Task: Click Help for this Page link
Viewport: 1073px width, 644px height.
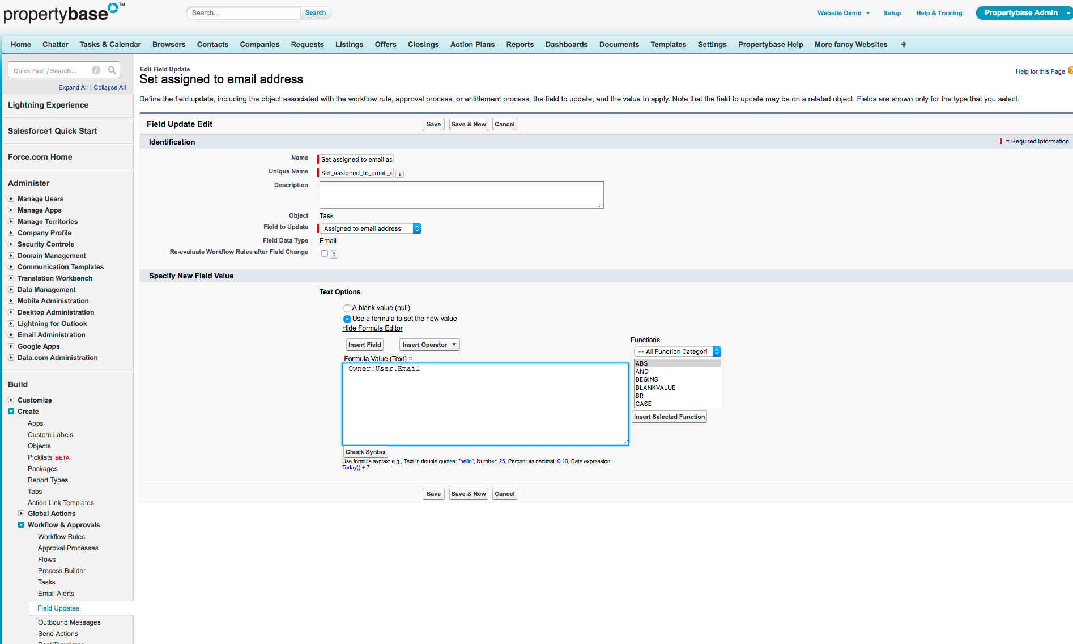Action: 1040,71
